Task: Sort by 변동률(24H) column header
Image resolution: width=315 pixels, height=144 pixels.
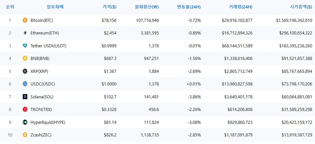Action: coord(189,7)
